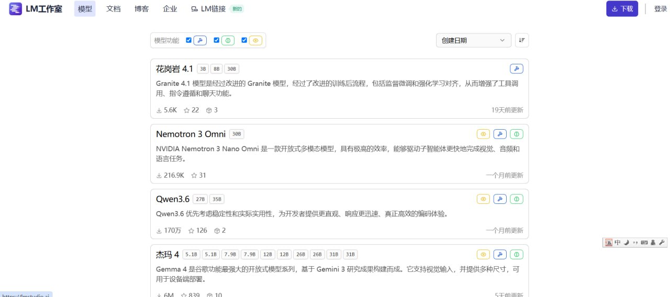Uncheck the checkbox next to the green circle filter
Screen dimensions: 670x297
(x=217, y=40)
